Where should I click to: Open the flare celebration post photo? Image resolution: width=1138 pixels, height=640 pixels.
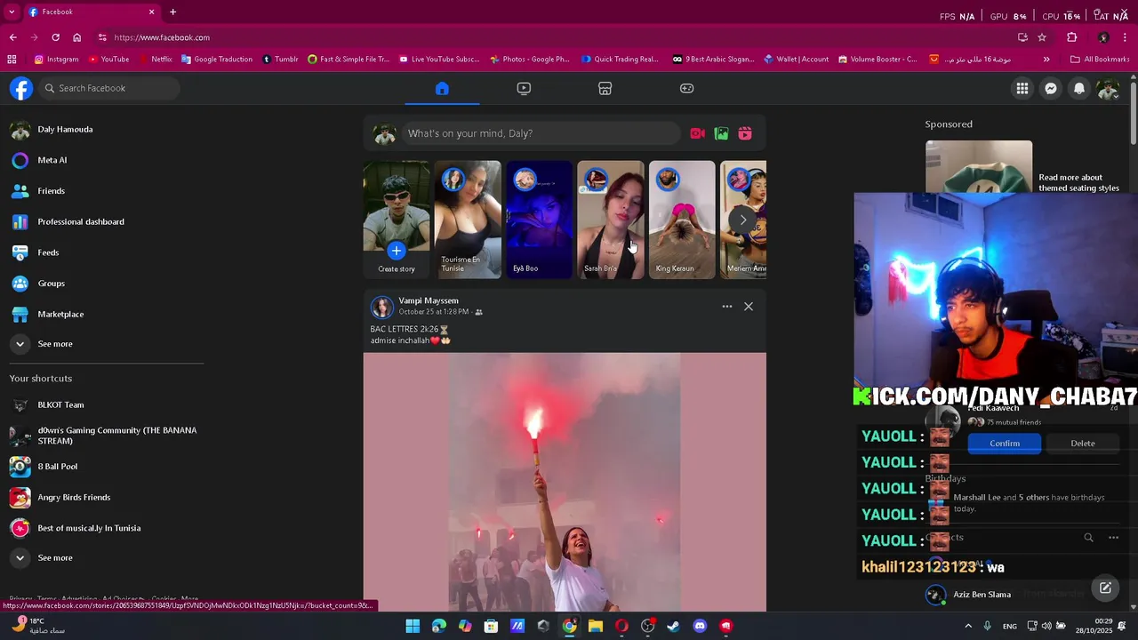pyautogui.click(x=565, y=482)
